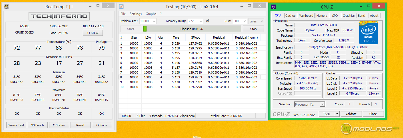Click the Residual column header
403x138 pixels.
pyautogui.click(x=219, y=37)
